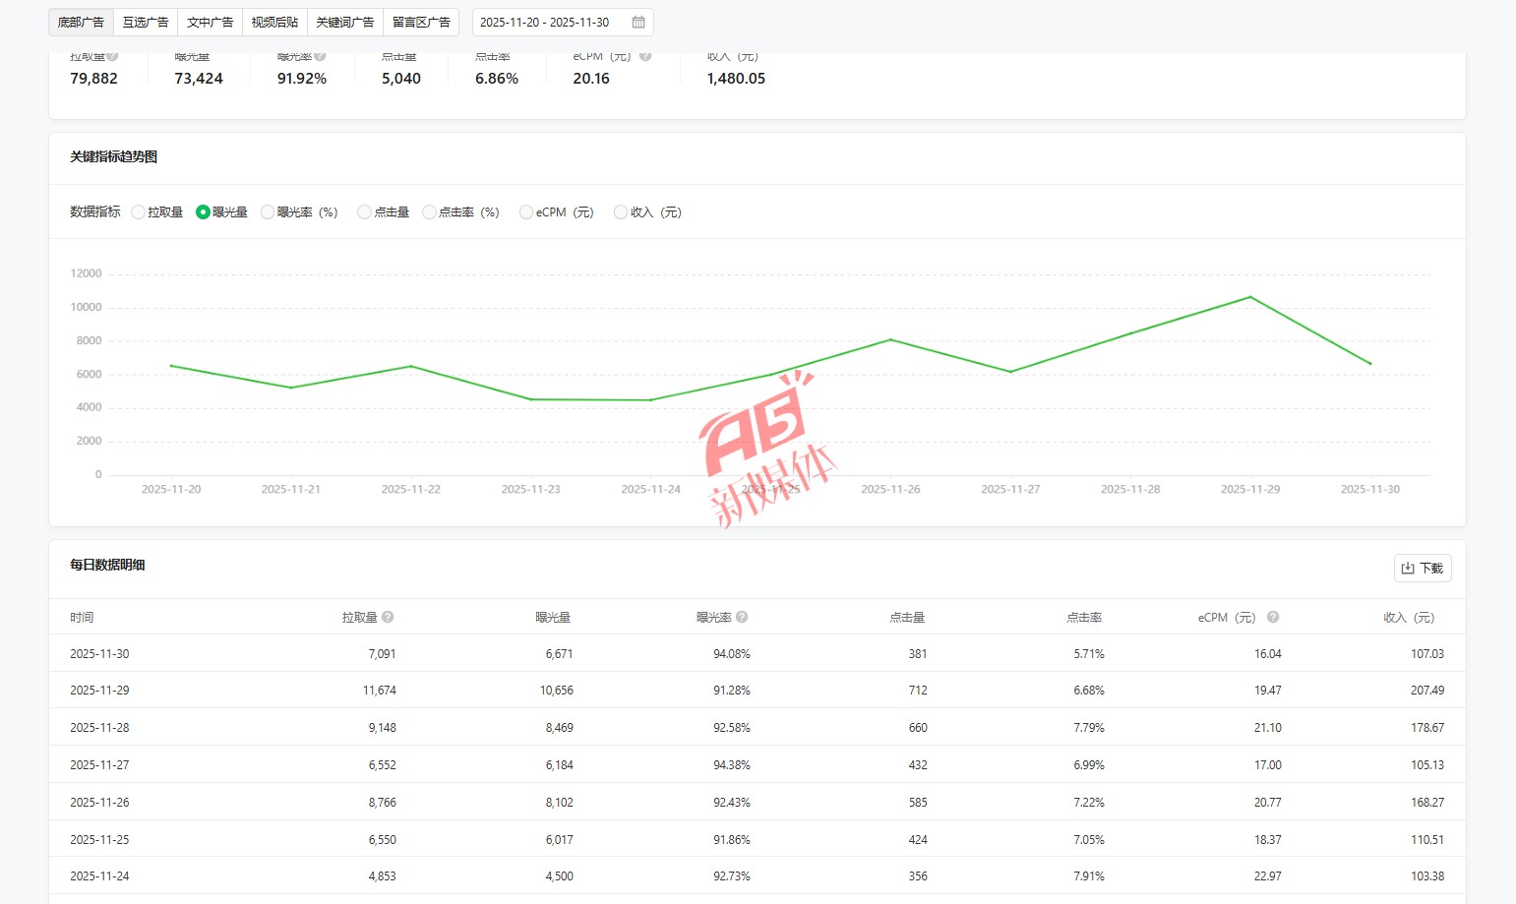Click help icon beside 拉取量 in table header
Screen dimensions: 1516x904
pos(388,617)
